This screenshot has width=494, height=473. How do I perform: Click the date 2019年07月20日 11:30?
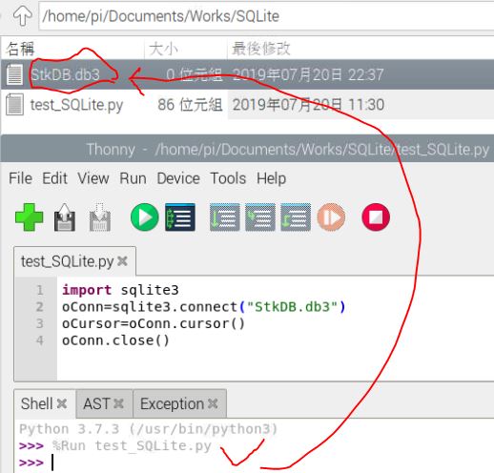click(x=308, y=105)
